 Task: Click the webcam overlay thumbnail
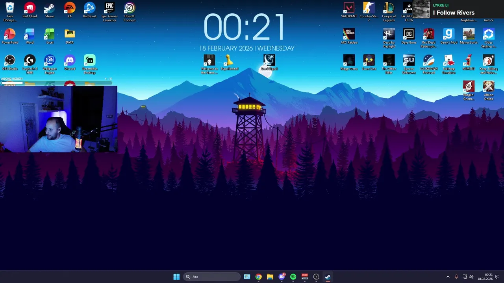coord(59,119)
